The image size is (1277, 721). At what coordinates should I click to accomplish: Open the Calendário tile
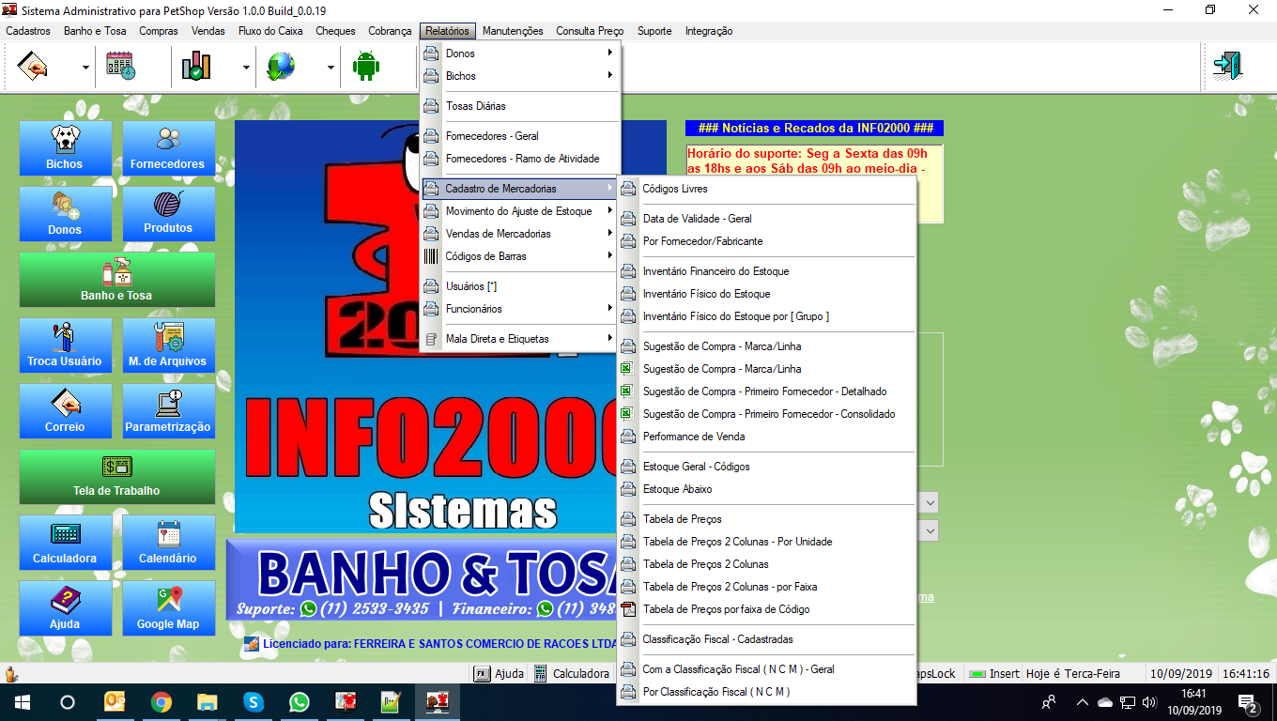coord(168,543)
